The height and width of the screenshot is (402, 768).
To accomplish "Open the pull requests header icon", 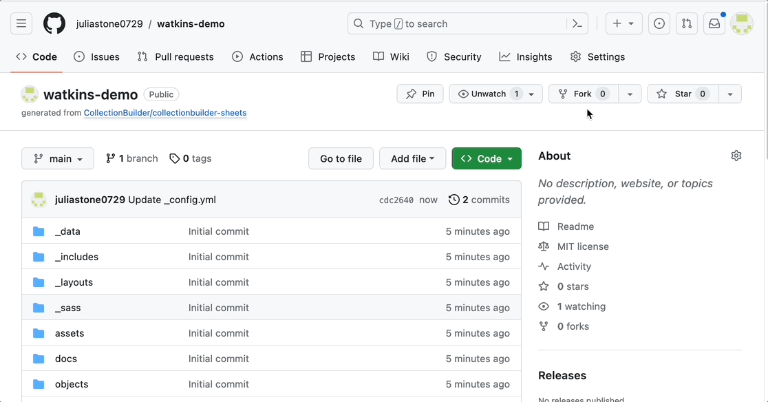I will 687,23.
